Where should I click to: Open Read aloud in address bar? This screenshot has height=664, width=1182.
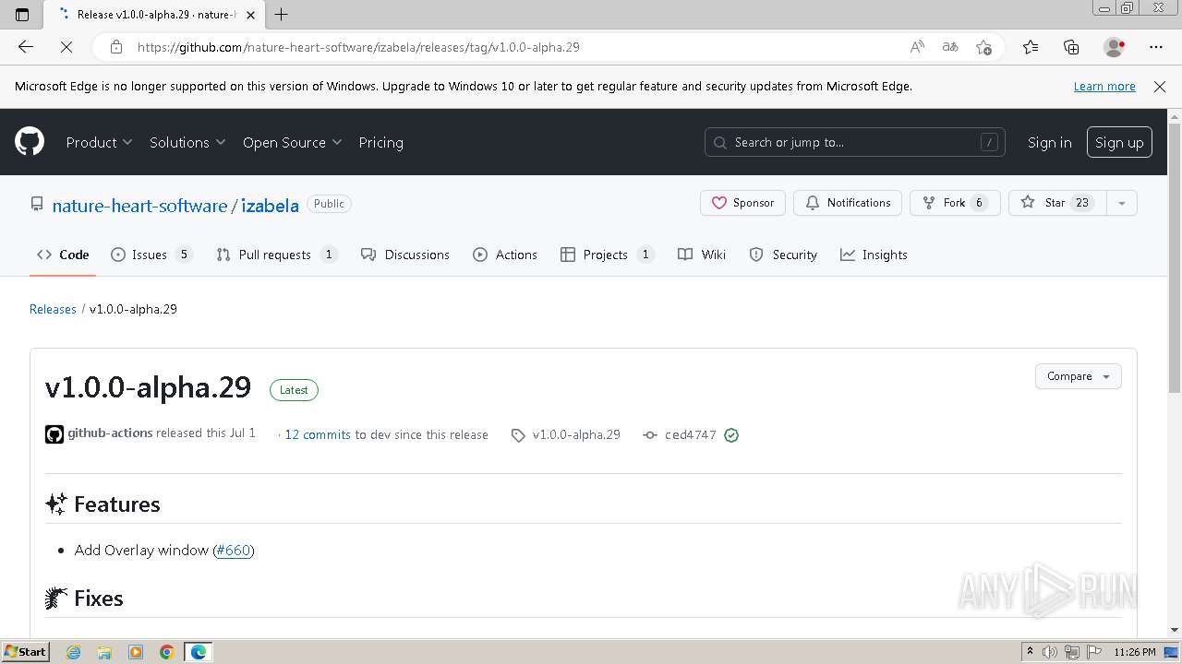917,47
